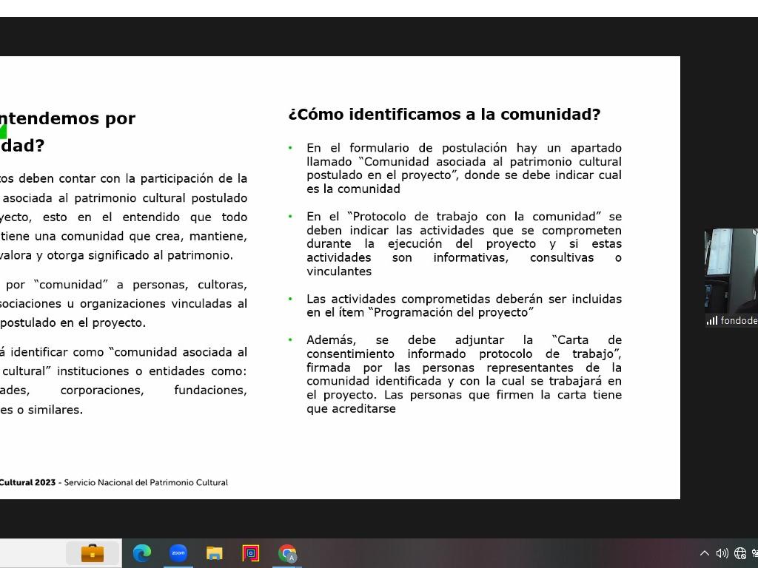Screen dimensions: 758x568
Task: Open the red square app icon in taskbar
Action: tap(250, 553)
